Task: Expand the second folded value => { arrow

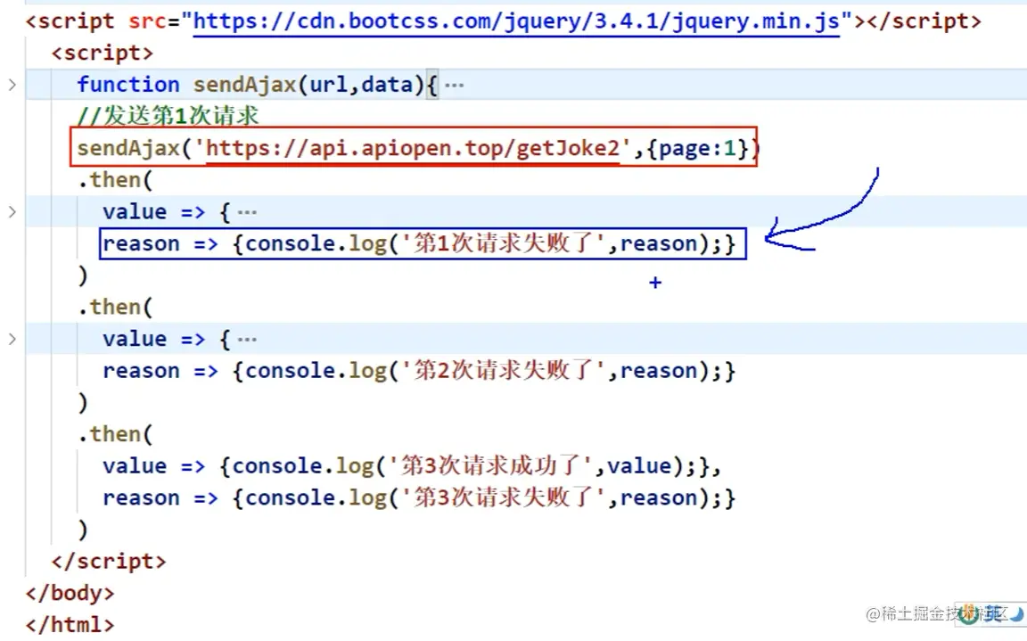Action: (12, 339)
